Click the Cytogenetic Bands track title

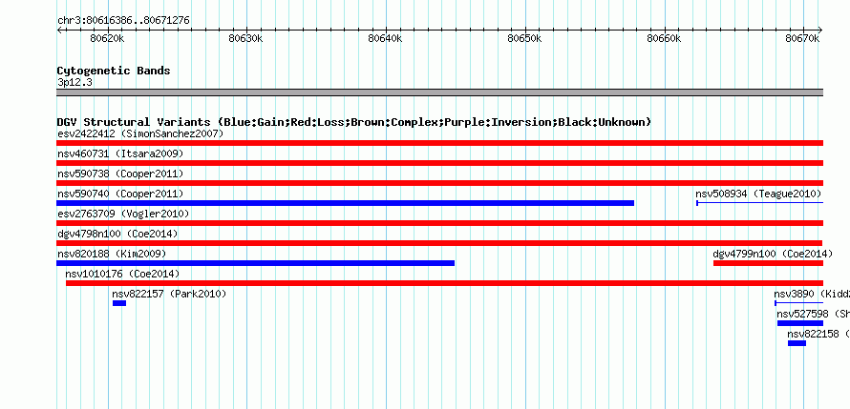[114, 71]
